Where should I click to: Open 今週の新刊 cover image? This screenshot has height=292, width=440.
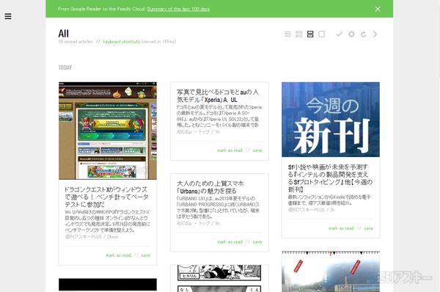tap(331, 120)
